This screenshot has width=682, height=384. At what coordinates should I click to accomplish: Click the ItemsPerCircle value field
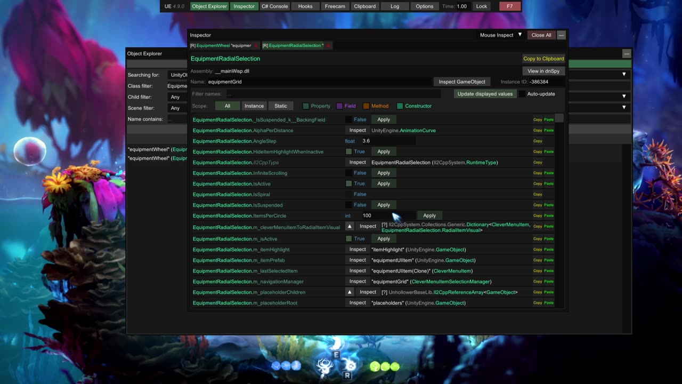[388, 215]
